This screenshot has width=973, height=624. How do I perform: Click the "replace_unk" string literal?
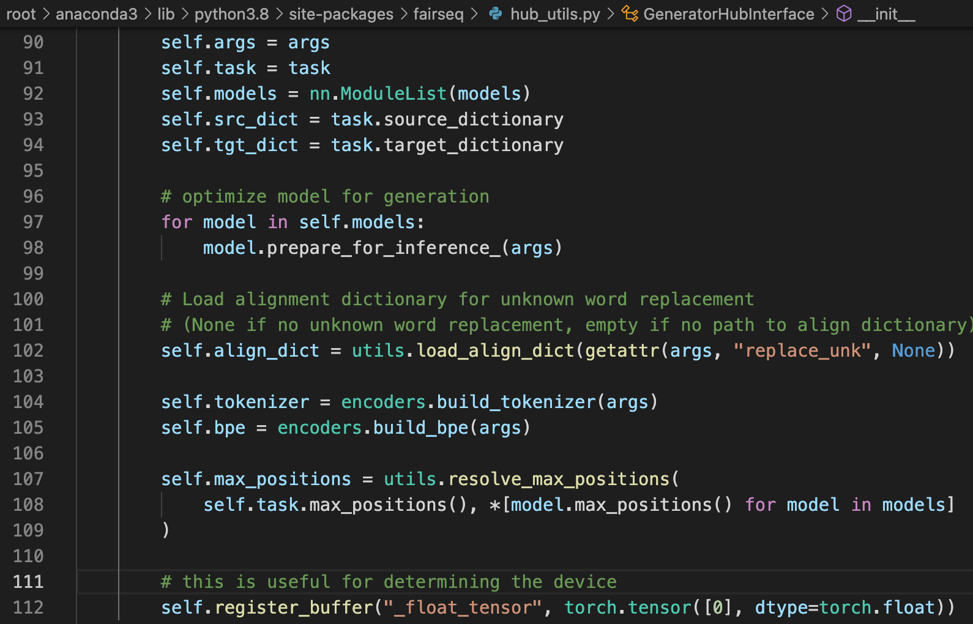tap(802, 351)
